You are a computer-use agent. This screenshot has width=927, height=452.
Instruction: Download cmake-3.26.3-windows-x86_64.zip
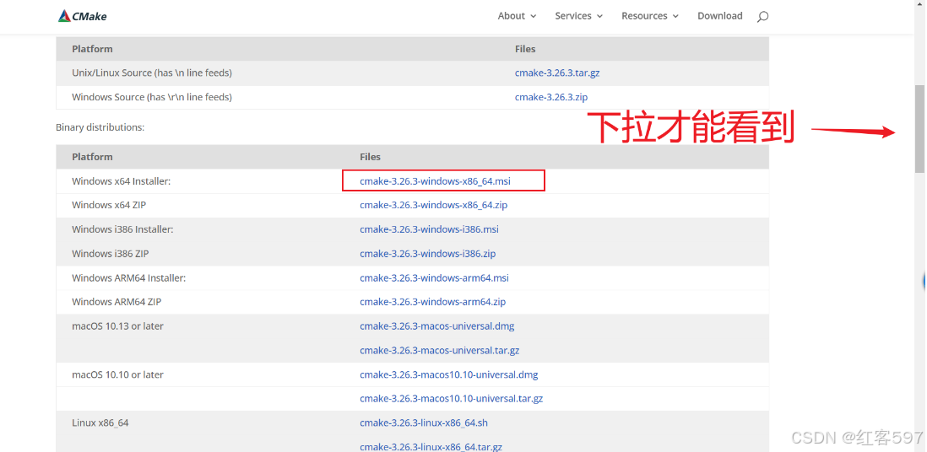tap(433, 205)
